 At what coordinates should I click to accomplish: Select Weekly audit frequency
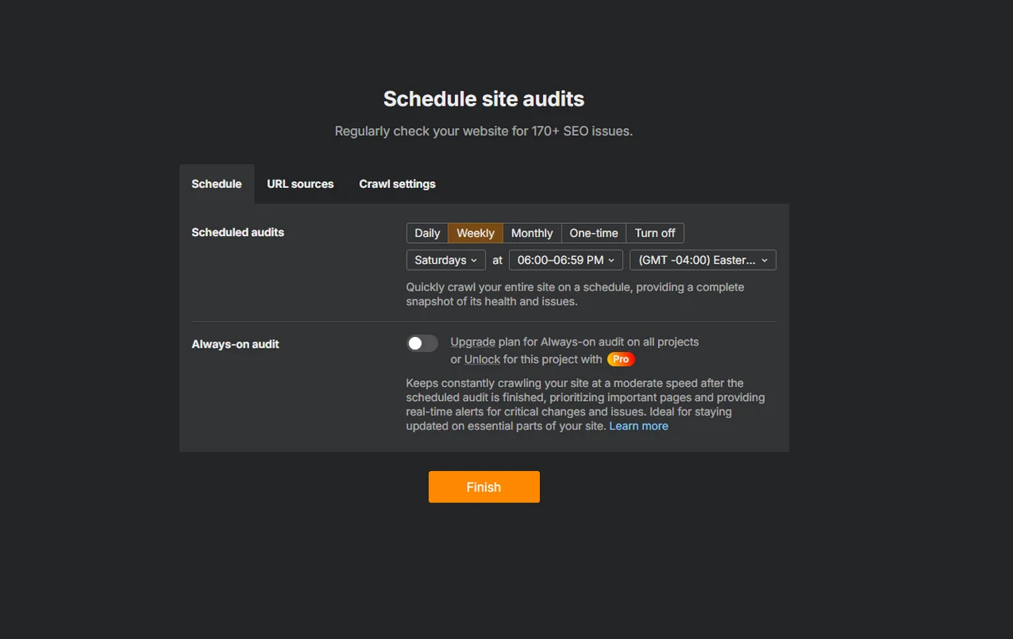coord(476,233)
